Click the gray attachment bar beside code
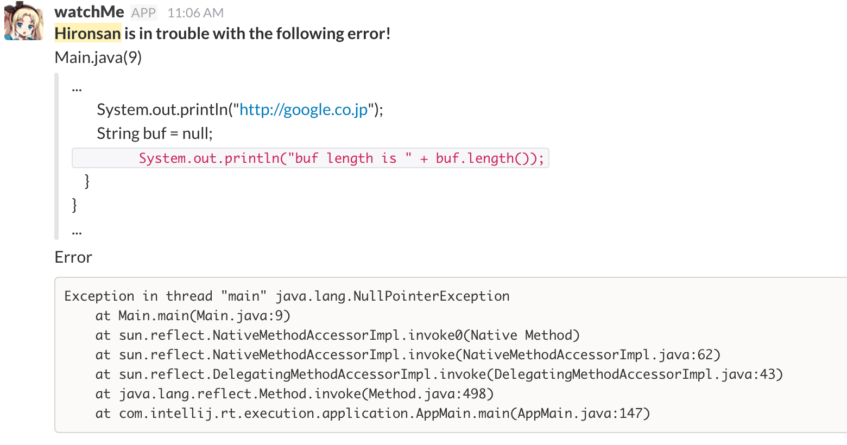Image resolution: width=847 pixels, height=445 pixels. [x=56, y=156]
